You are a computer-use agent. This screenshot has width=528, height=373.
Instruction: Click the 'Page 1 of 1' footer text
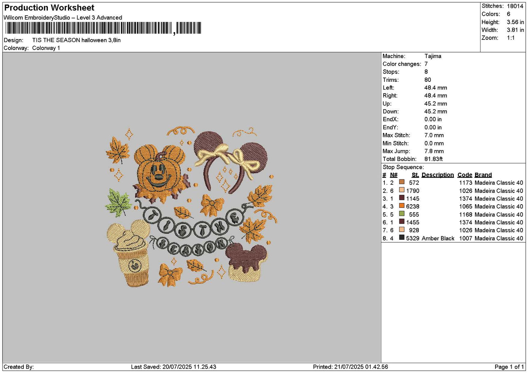[509, 367]
